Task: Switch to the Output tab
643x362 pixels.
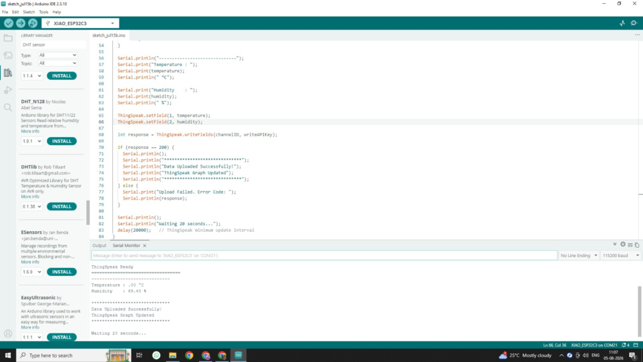Action: [x=99, y=246]
